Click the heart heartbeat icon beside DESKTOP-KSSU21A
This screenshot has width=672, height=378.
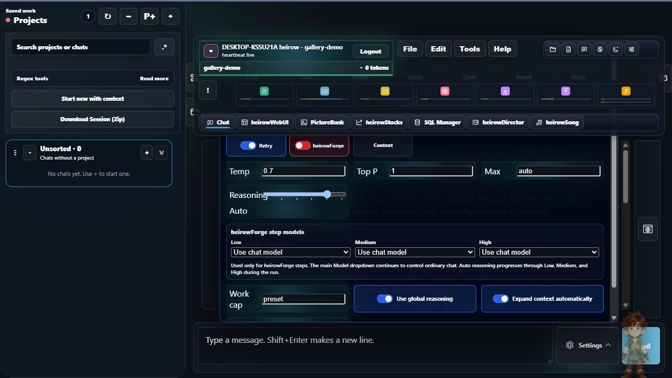[x=211, y=51]
